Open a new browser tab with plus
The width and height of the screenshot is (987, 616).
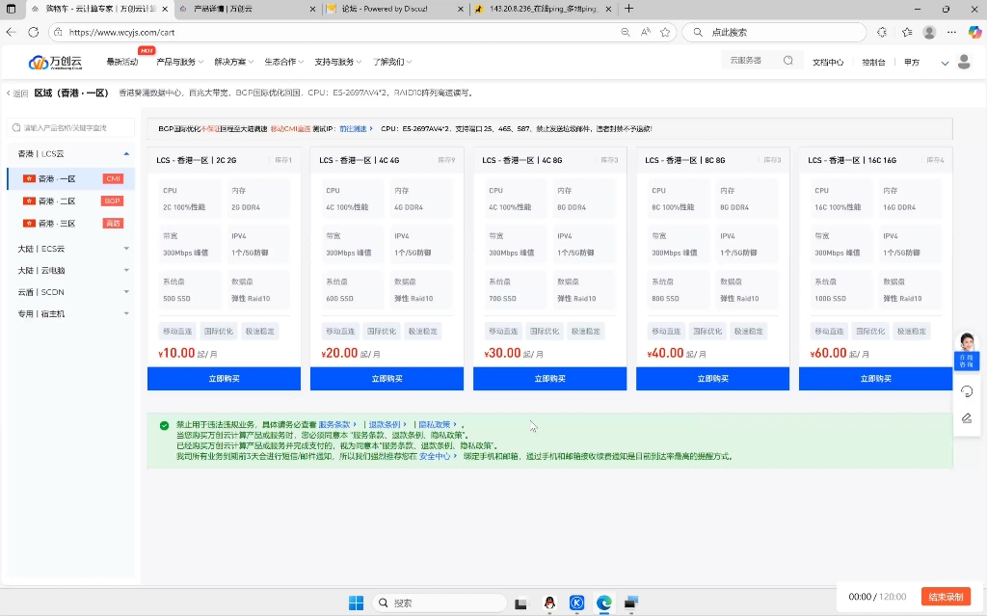[x=628, y=9]
